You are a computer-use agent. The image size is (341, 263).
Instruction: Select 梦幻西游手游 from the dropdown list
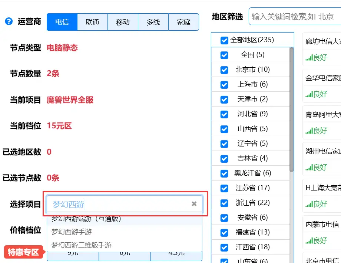pos(72,232)
